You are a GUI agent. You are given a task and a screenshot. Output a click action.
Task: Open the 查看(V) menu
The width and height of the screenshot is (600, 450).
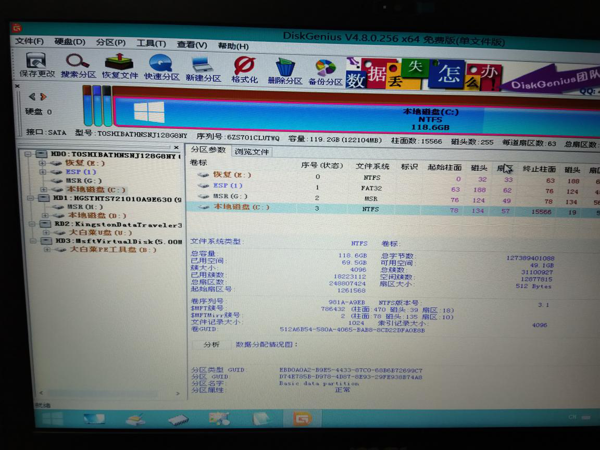[x=192, y=45]
